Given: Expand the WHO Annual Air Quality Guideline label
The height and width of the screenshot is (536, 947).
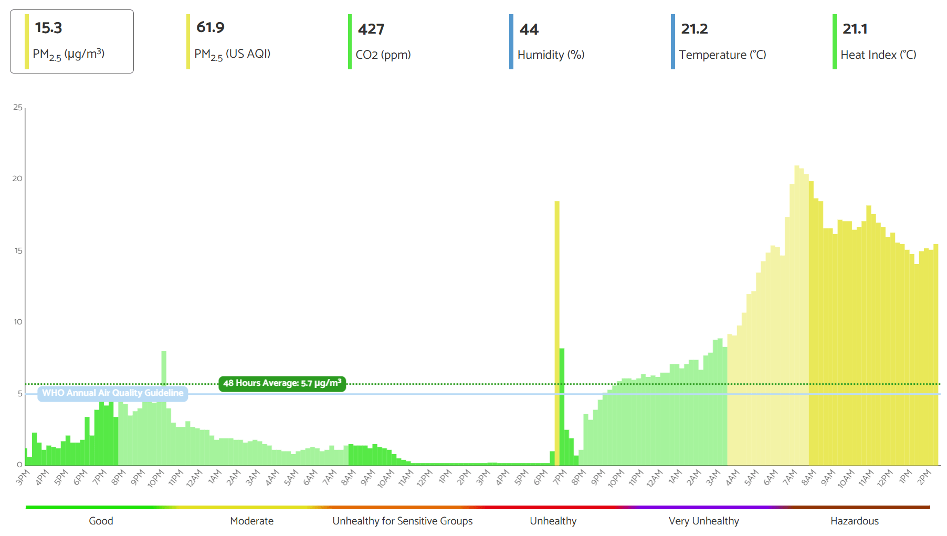Looking at the screenshot, I should (112, 393).
